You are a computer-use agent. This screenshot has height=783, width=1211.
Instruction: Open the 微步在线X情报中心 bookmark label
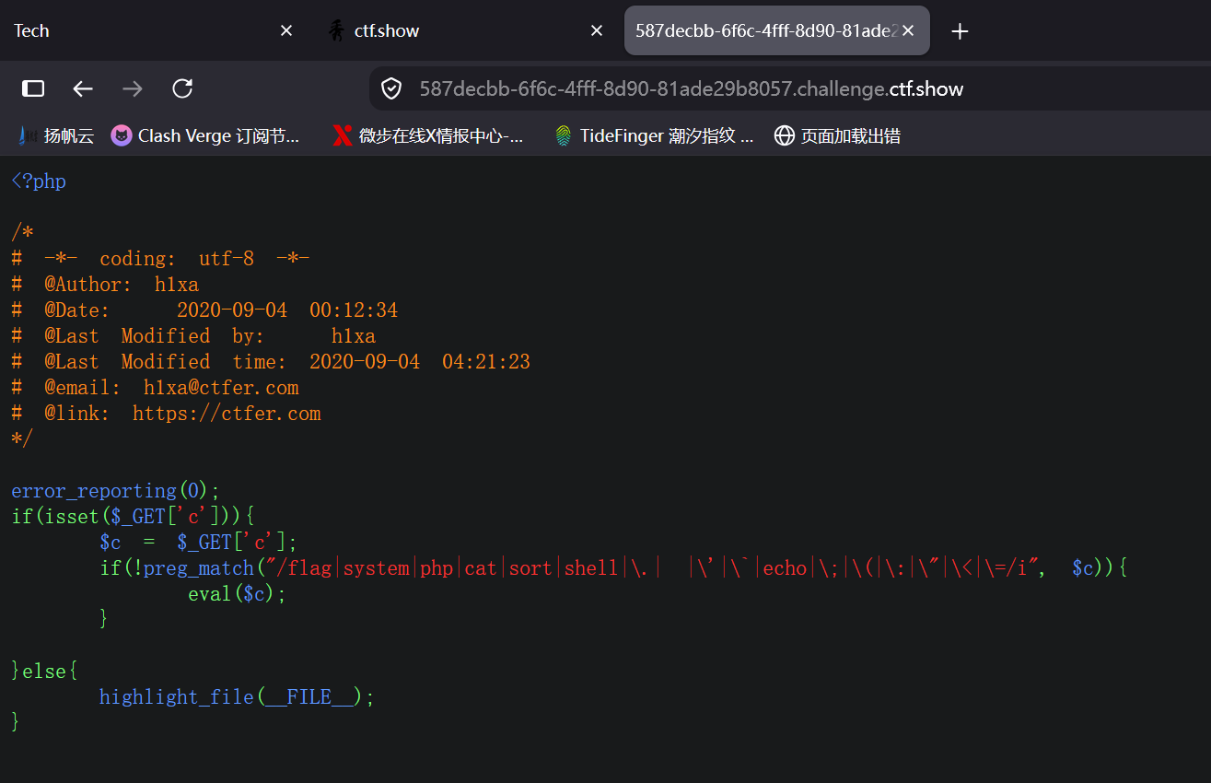click(x=441, y=135)
